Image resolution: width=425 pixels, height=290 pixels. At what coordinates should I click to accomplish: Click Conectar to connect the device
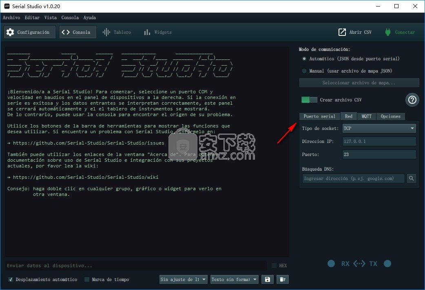pyautogui.click(x=400, y=32)
